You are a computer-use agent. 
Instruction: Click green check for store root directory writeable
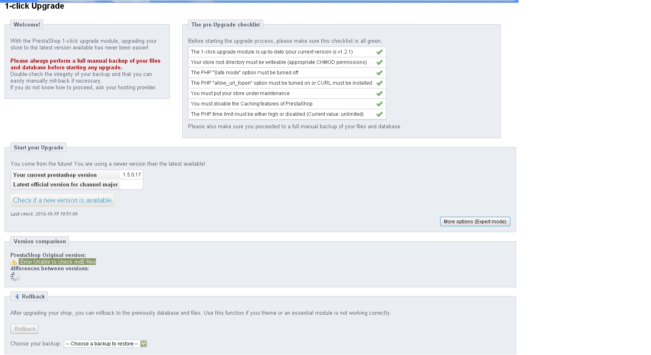pyautogui.click(x=379, y=62)
